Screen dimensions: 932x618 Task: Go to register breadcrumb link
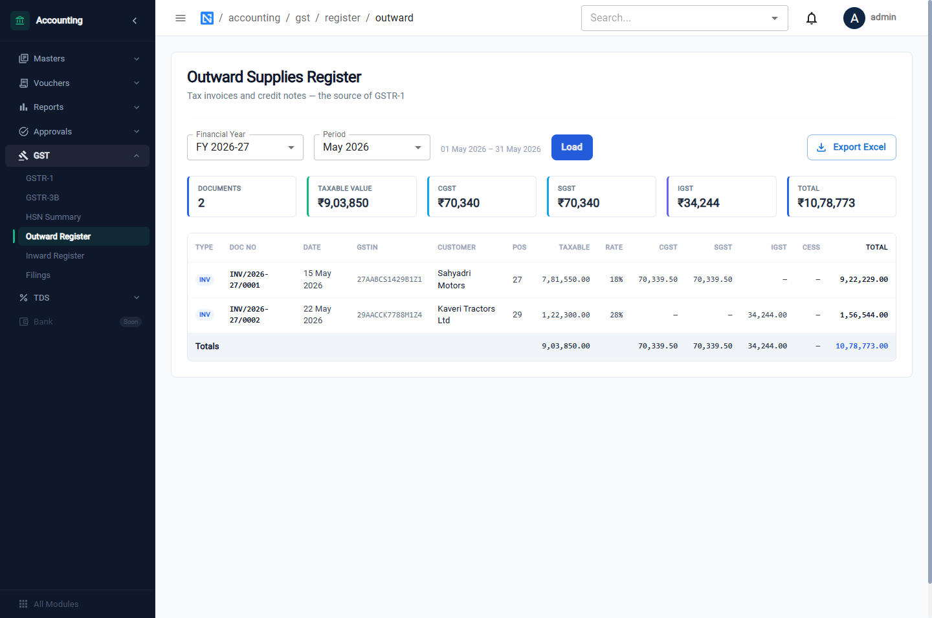click(342, 18)
